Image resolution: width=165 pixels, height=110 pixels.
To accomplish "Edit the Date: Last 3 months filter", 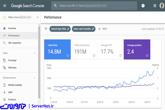I will tap(84, 29).
